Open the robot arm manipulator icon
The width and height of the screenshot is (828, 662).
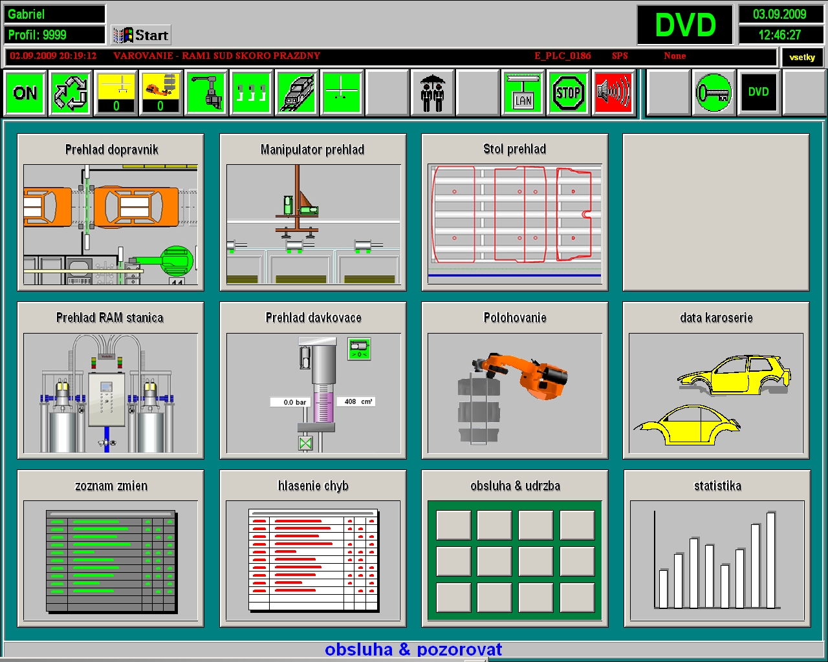pyautogui.click(x=206, y=93)
